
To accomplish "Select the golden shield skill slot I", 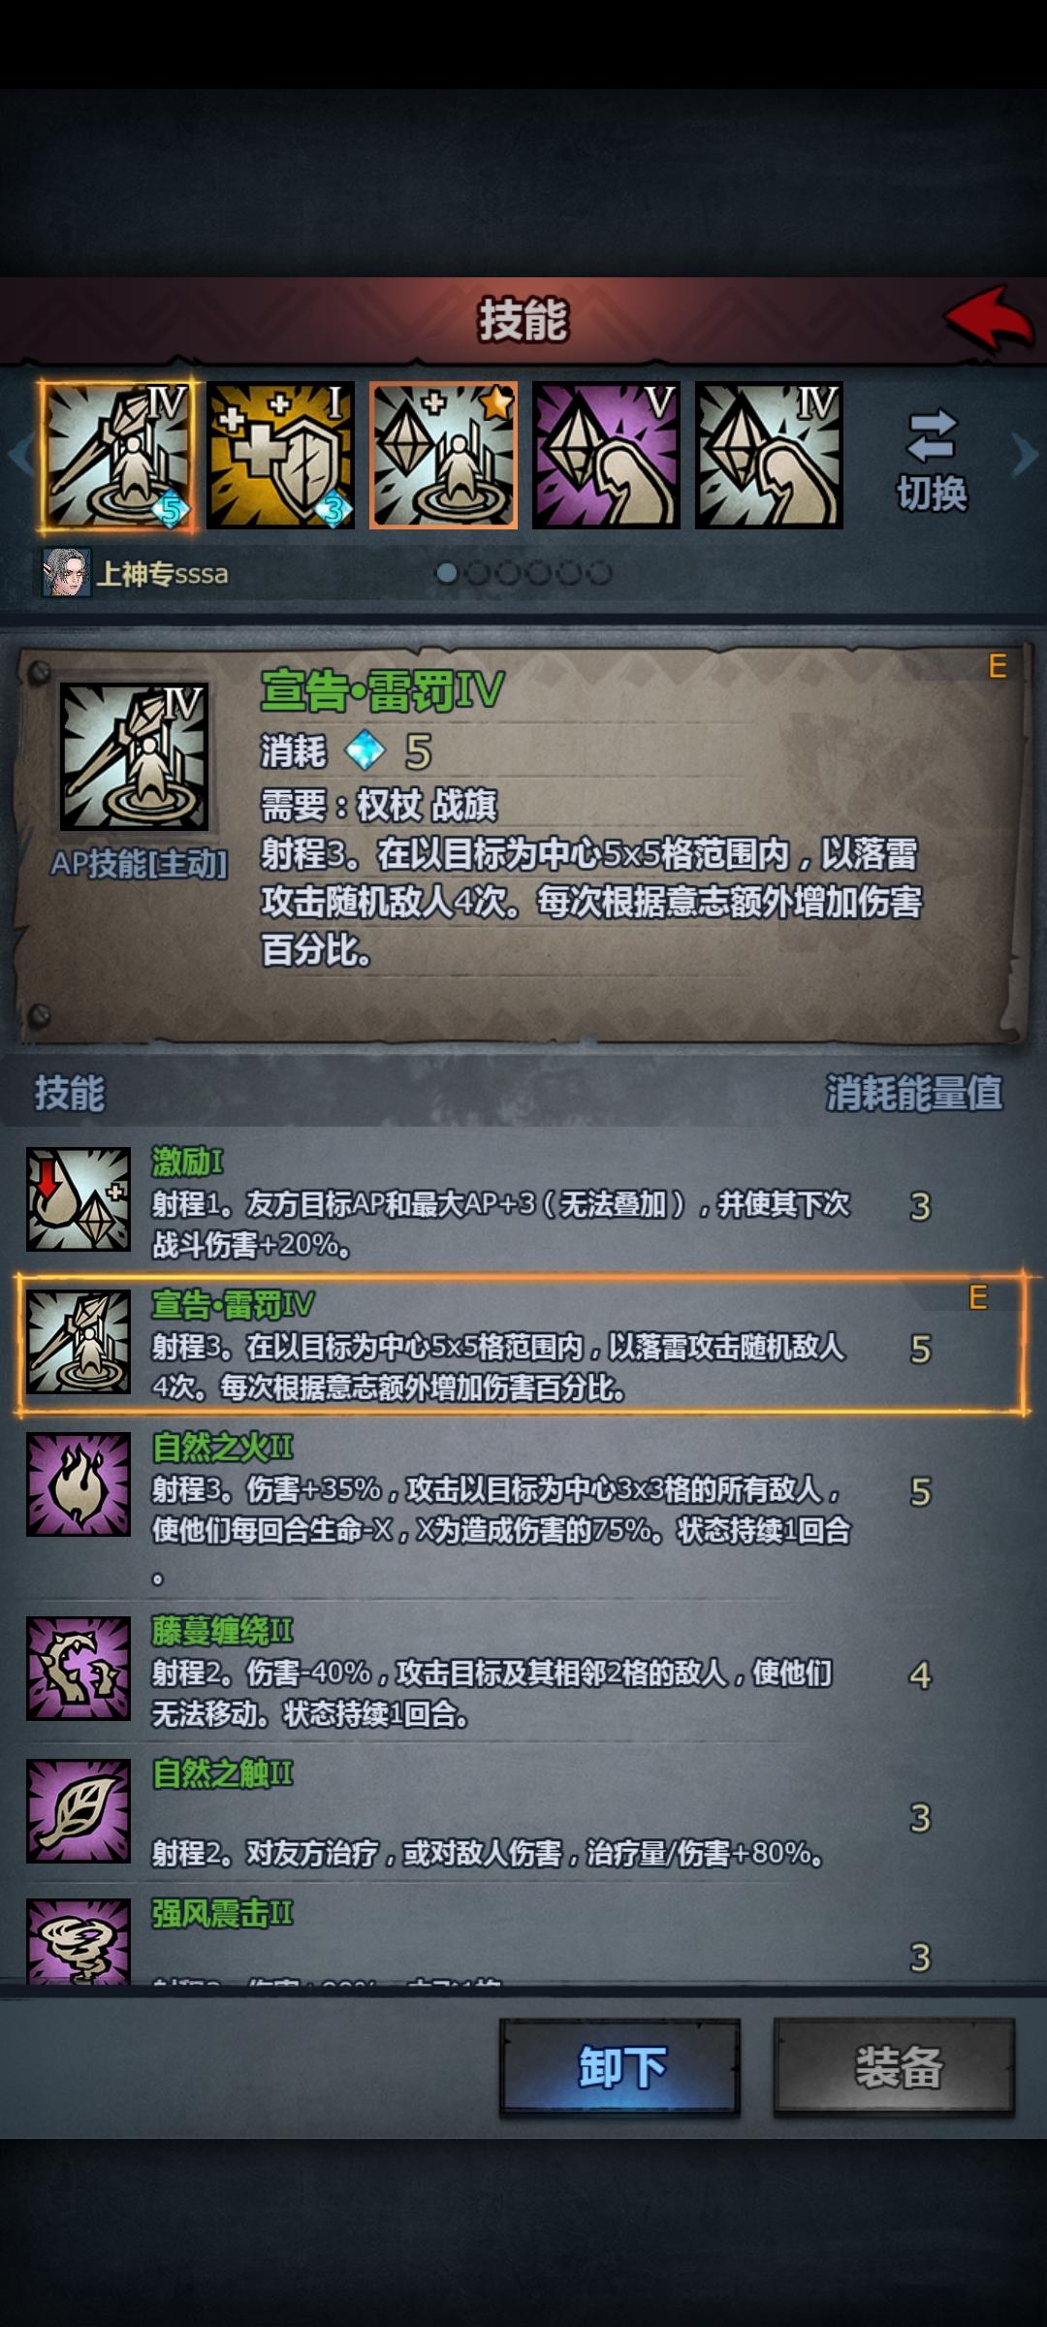I will [280, 455].
